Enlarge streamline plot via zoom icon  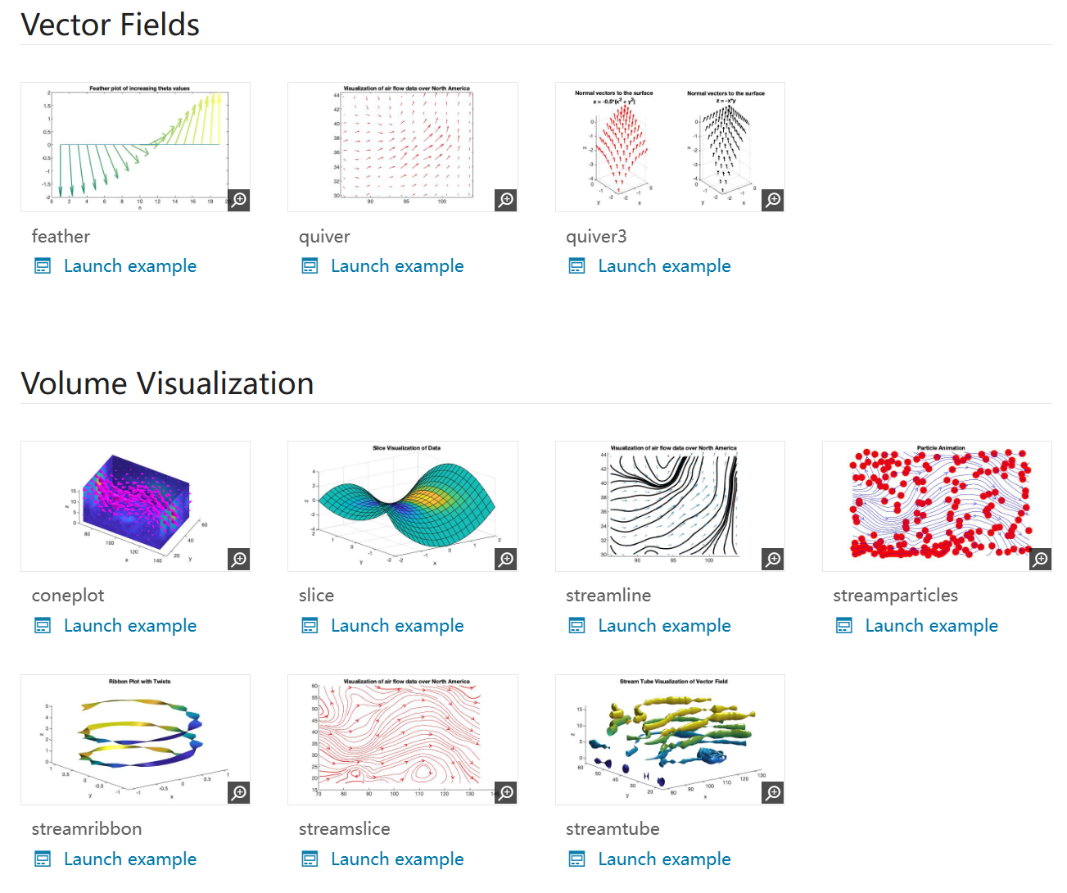pos(773,560)
